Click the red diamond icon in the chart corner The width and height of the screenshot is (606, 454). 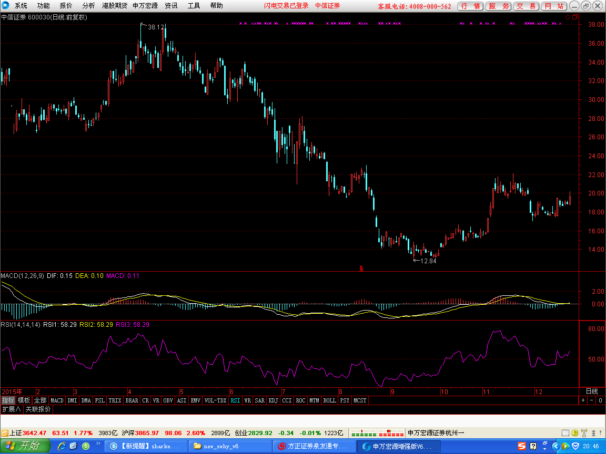pyautogui.click(x=568, y=17)
